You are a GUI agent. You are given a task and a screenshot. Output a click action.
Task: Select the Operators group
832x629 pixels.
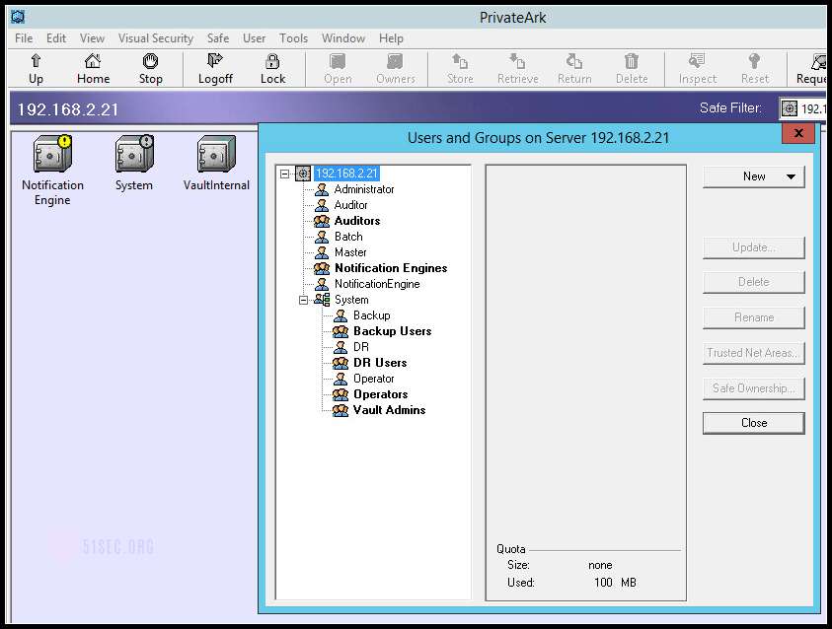(380, 394)
